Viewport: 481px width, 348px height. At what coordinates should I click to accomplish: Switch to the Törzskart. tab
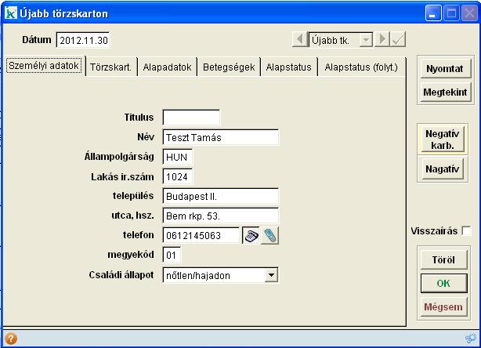click(x=110, y=67)
